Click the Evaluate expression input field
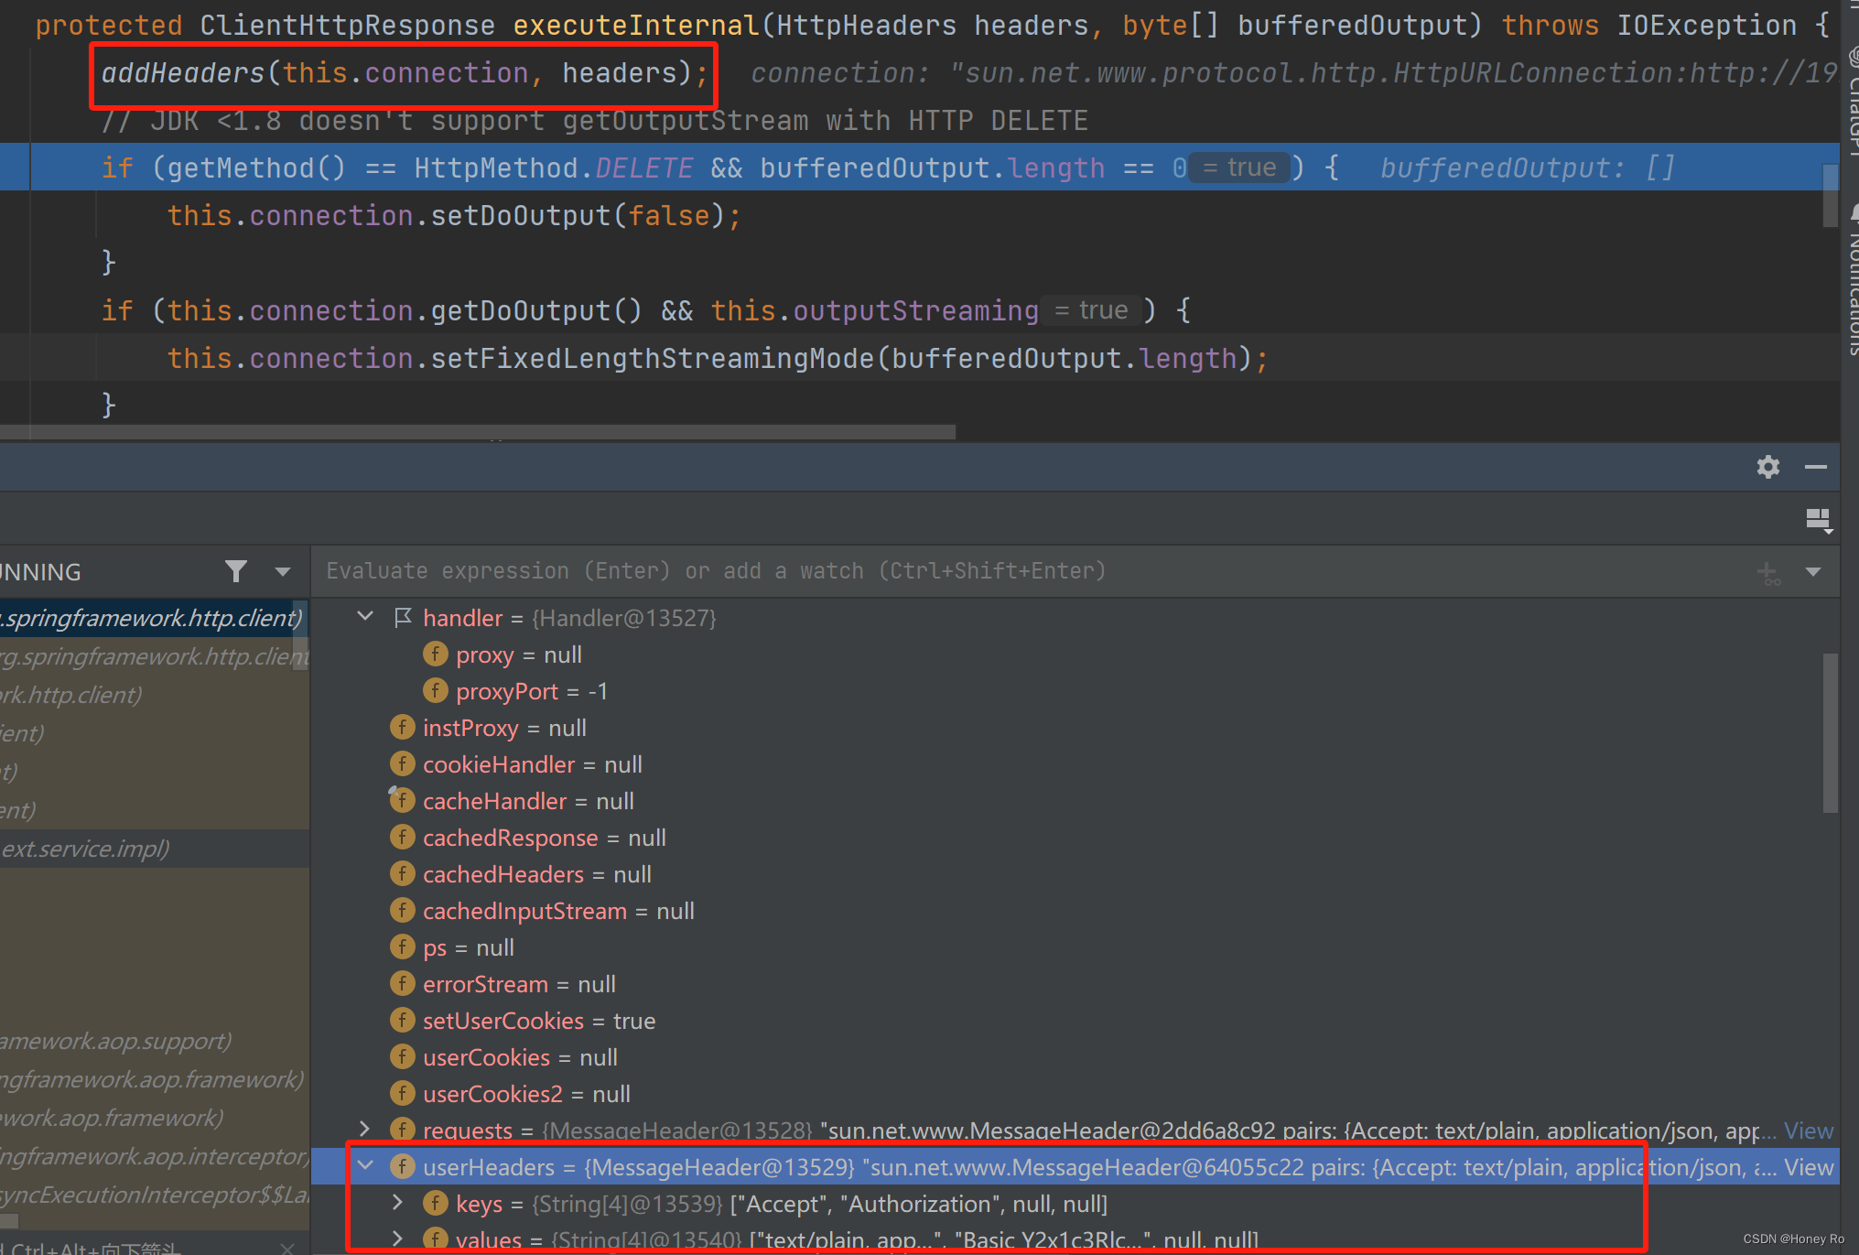The width and height of the screenshot is (1859, 1255). pos(824,570)
